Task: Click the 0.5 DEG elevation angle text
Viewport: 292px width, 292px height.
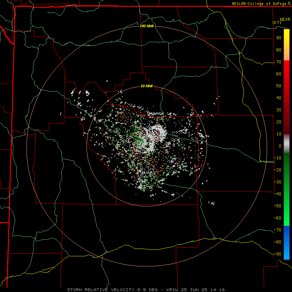Action: (148, 290)
